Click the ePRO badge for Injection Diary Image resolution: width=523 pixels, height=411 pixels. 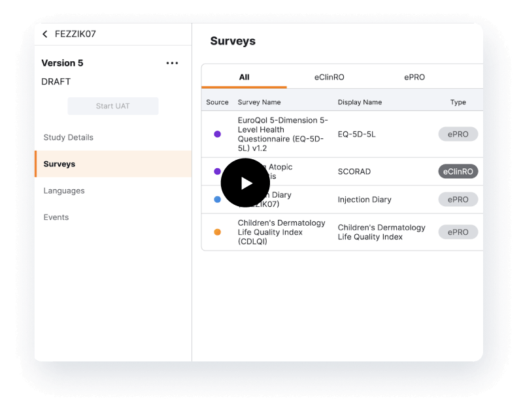(458, 200)
